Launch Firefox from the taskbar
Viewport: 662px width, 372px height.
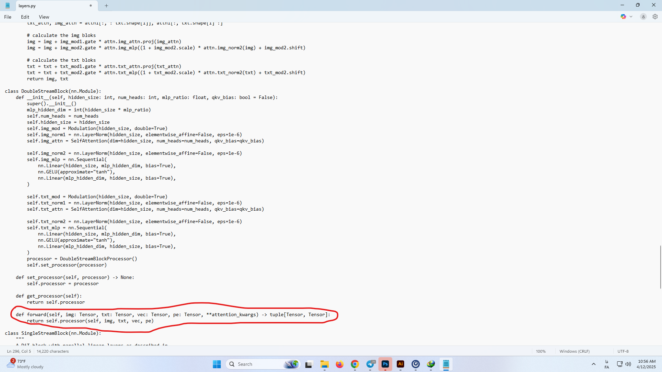point(339,364)
